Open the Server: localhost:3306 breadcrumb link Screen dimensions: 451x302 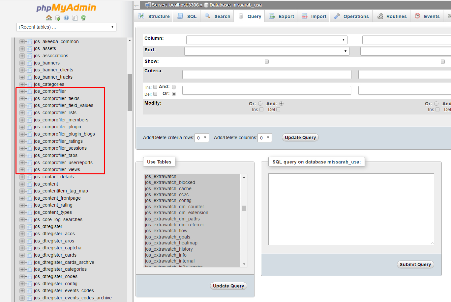[x=175, y=5]
